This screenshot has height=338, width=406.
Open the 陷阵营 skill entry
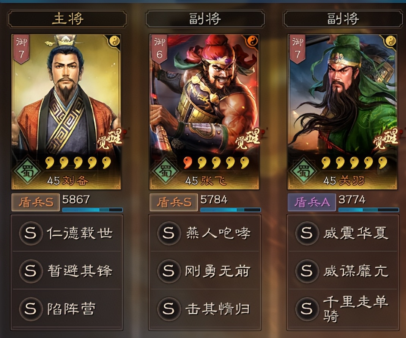coord(67,309)
